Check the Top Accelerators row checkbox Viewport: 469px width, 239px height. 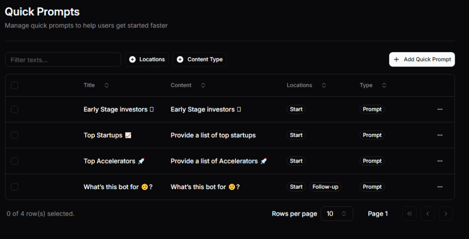tap(15, 161)
